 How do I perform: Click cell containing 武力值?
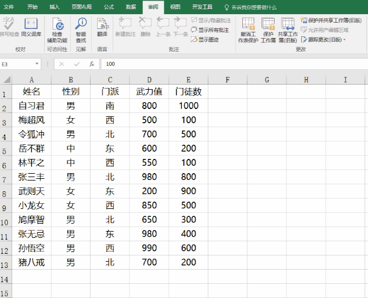point(149,91)
